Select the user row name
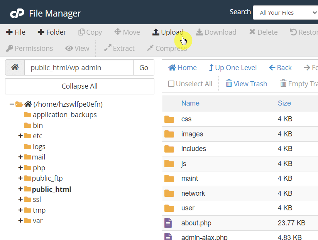 [188, 208]
